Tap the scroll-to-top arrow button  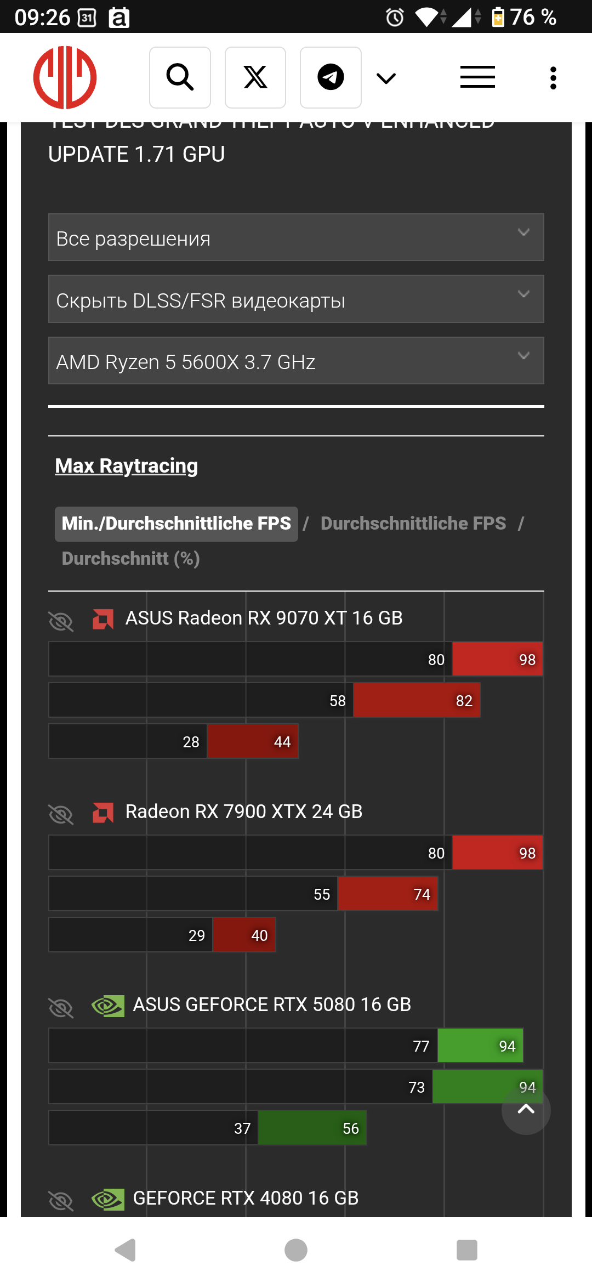click(526, 1110)
